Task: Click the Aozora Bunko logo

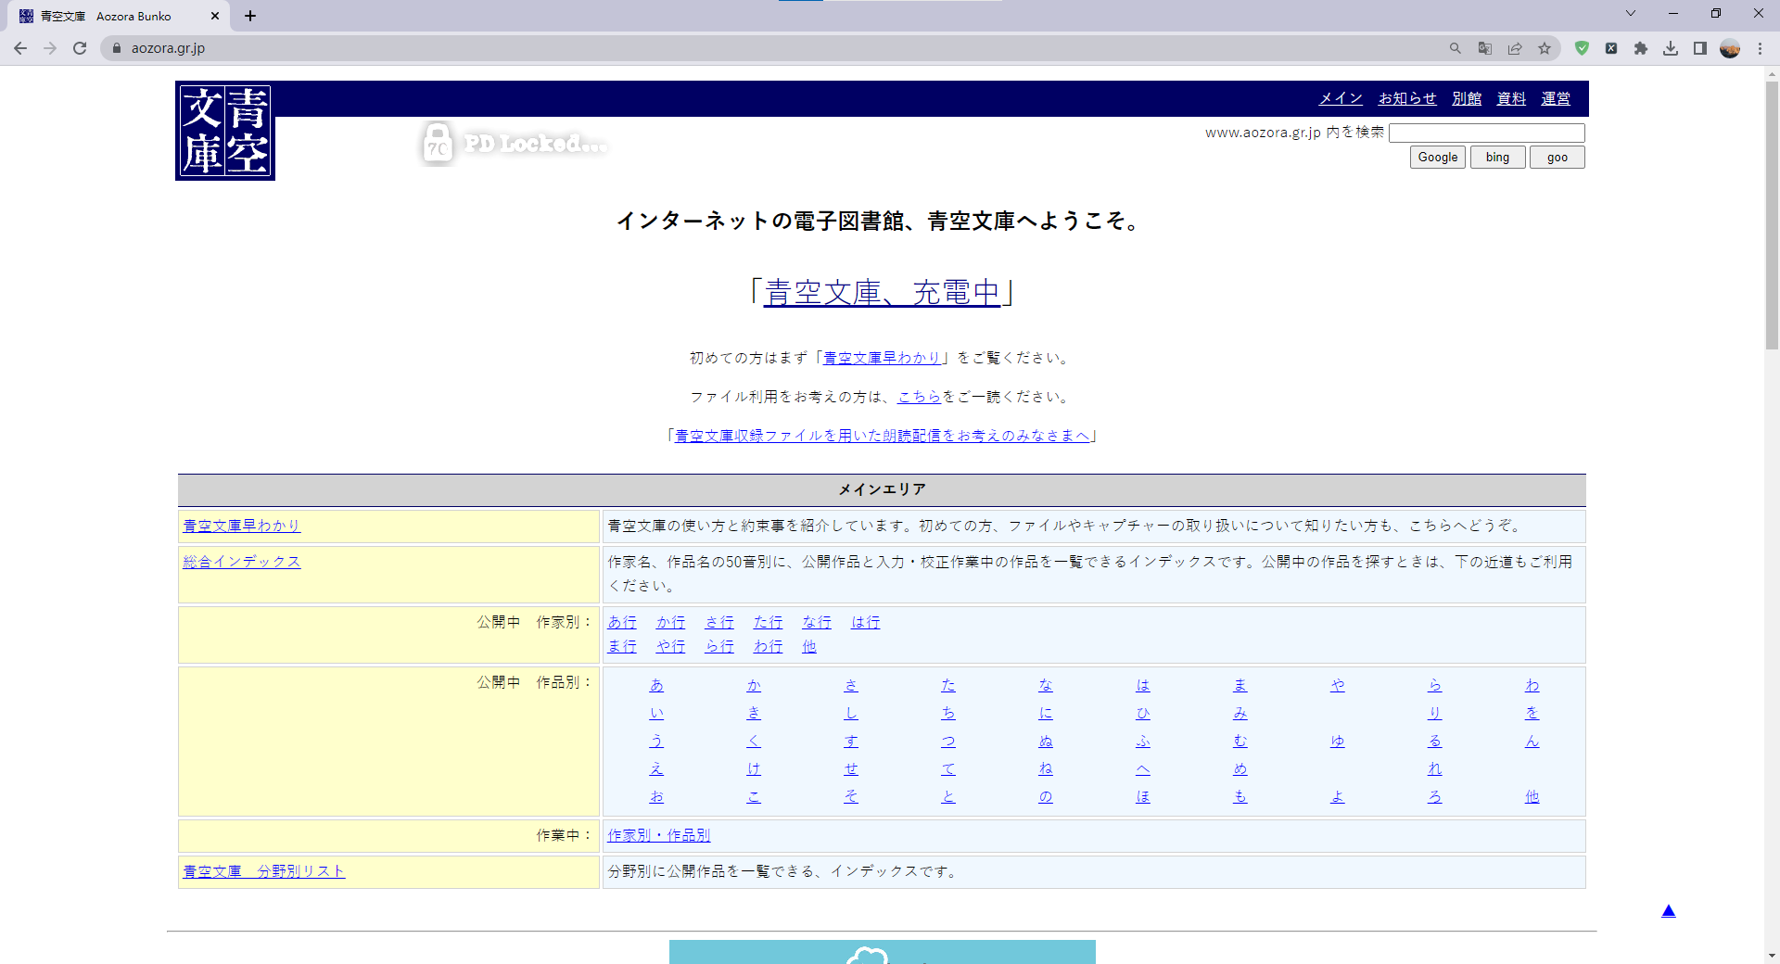Action: tap(225, 131)
